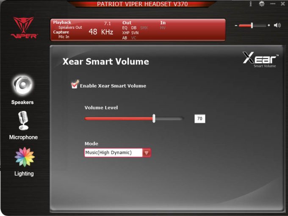Open settings gear icon
Screen dimensions: 288x216
(x=262, y=4)
